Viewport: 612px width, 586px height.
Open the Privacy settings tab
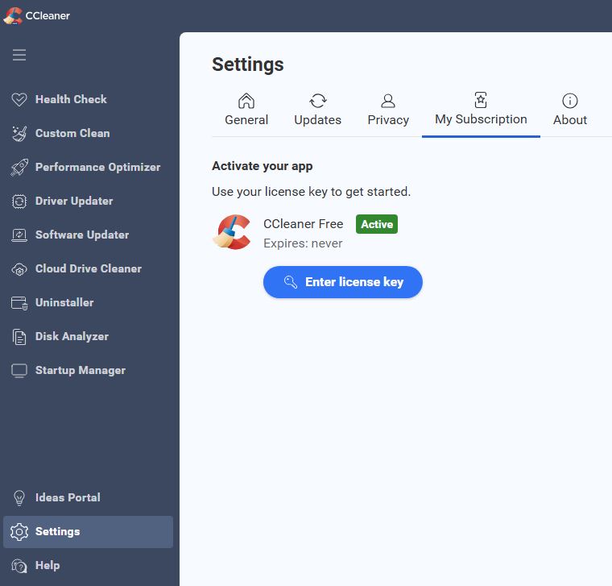[388, 110]
